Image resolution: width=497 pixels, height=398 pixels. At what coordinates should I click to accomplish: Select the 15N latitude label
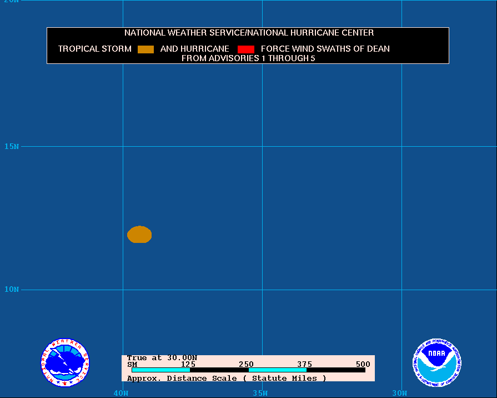pos(12,146)
